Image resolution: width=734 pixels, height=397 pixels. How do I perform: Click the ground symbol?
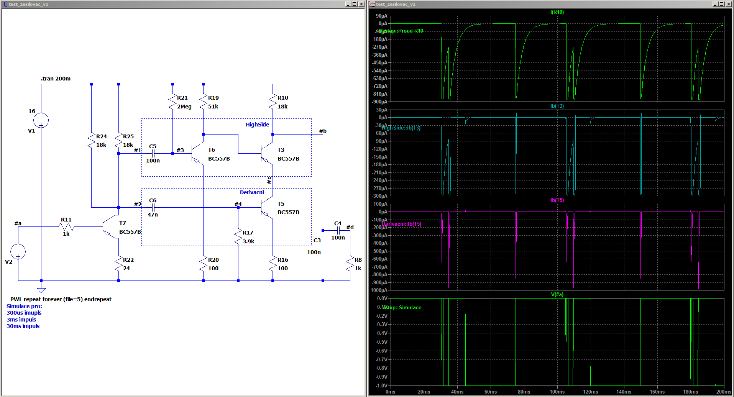41,290
